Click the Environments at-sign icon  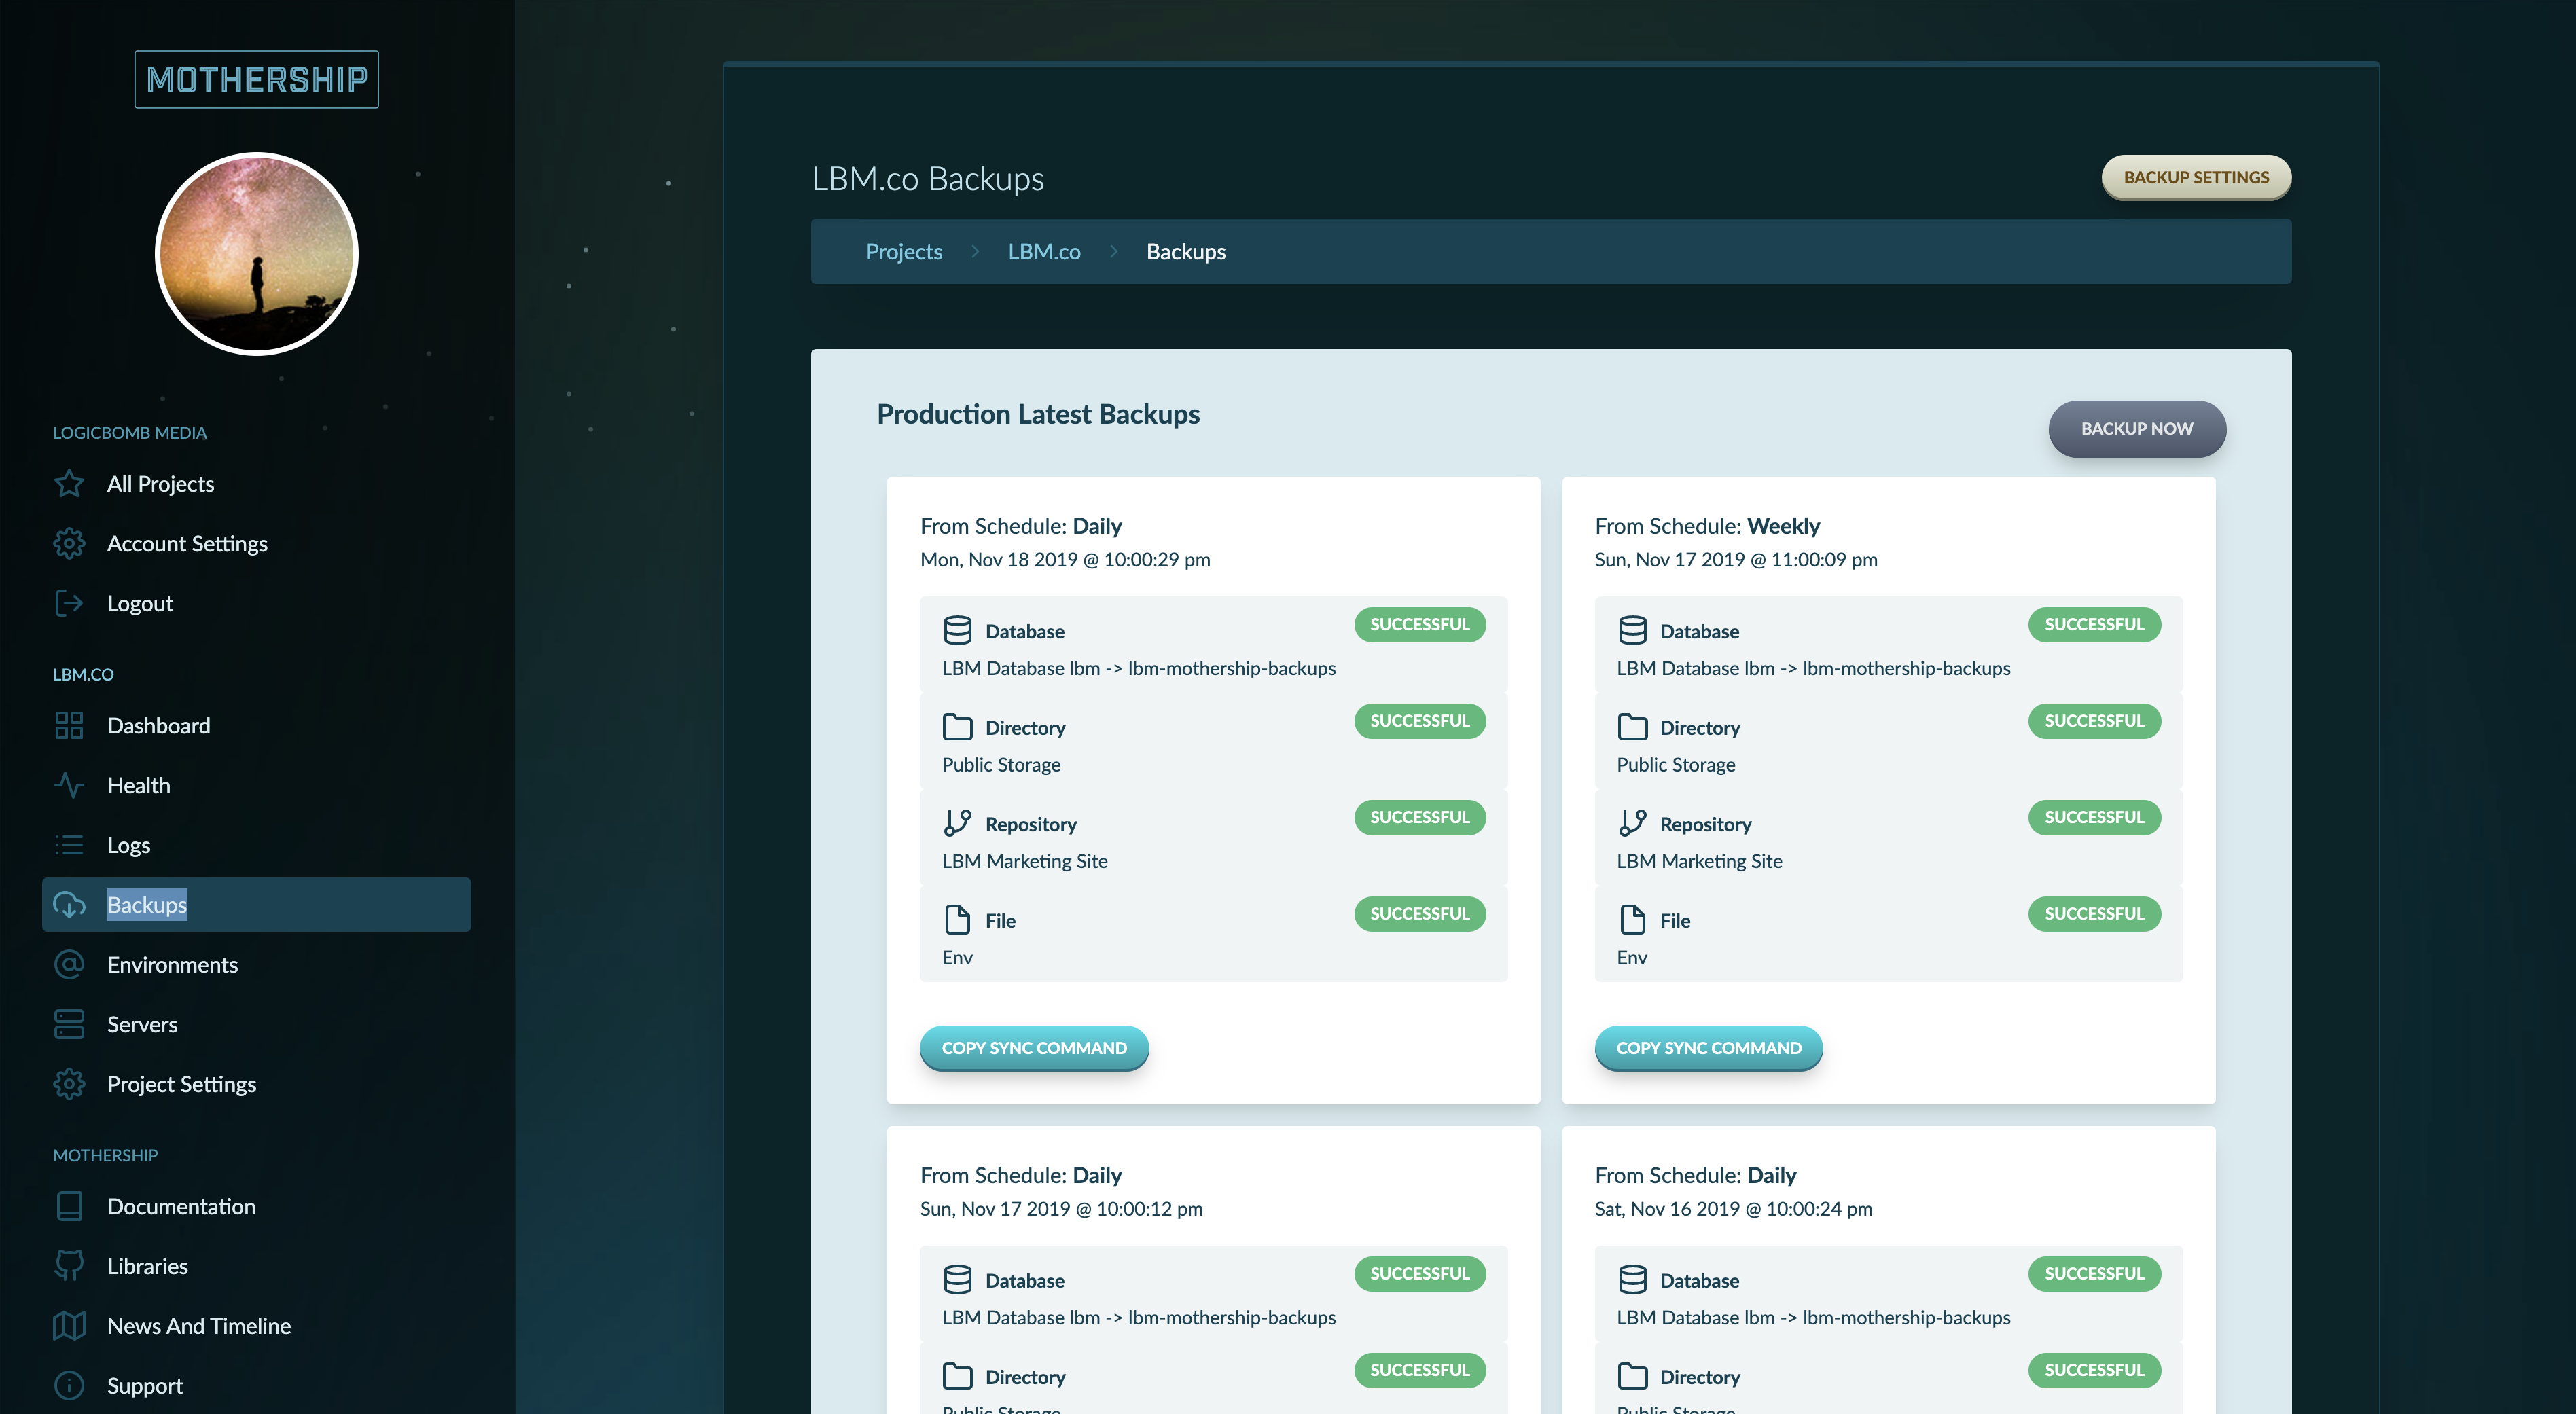tap(68, 964)
